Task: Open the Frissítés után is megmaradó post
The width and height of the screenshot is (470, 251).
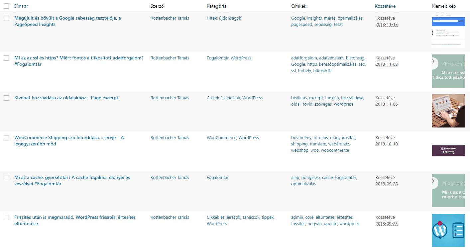Action: [75, 217]
